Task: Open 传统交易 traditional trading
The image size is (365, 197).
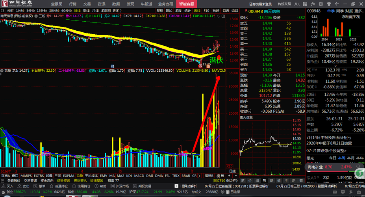Action: (284, 4)
